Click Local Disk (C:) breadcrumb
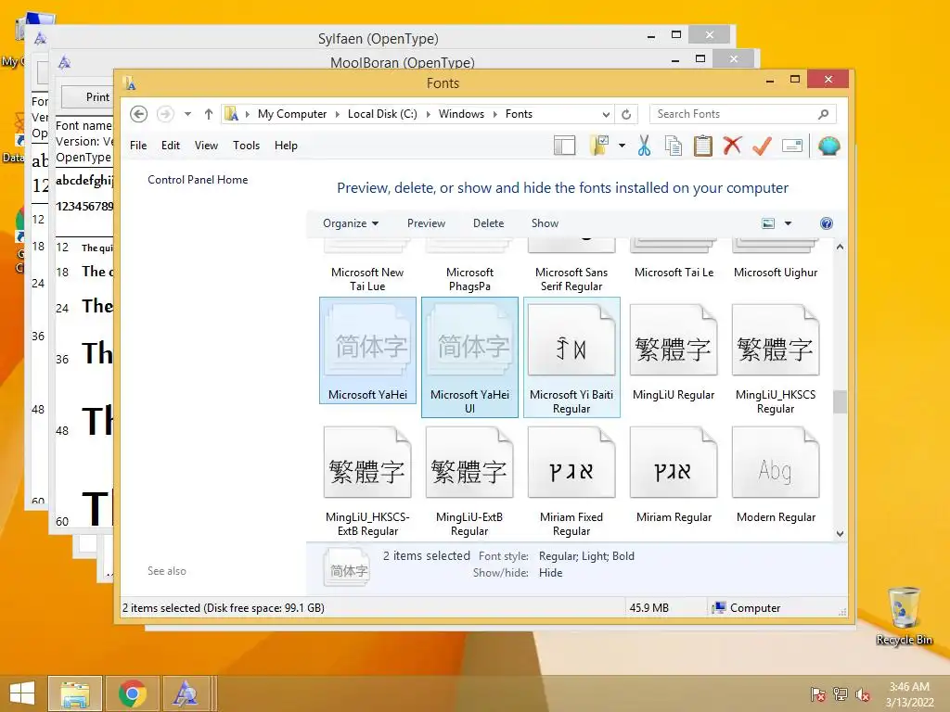The image size is (950, 712). [x=382, y=114]
